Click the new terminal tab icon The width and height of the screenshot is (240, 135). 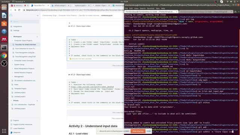pos(235,12)
